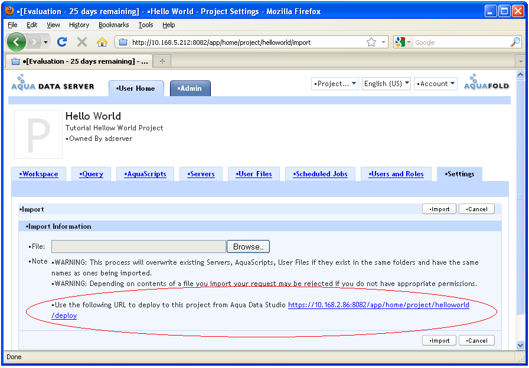This screenshot has height=368, width=529.
Task: Click the vertical scrollbar thumb
Action: point(521,197)
